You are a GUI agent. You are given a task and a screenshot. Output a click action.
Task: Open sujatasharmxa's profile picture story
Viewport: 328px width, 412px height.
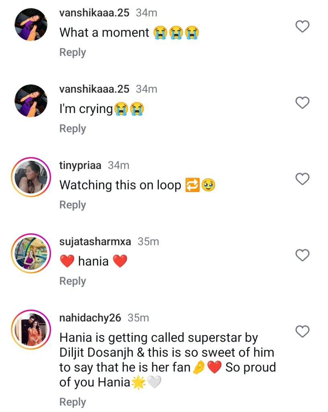point(31,254)
